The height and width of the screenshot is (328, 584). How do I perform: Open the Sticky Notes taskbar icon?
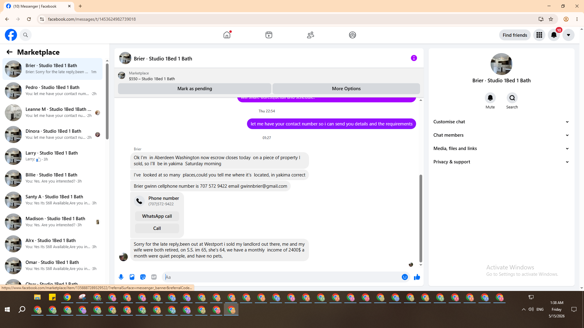[x=52, y=297]
